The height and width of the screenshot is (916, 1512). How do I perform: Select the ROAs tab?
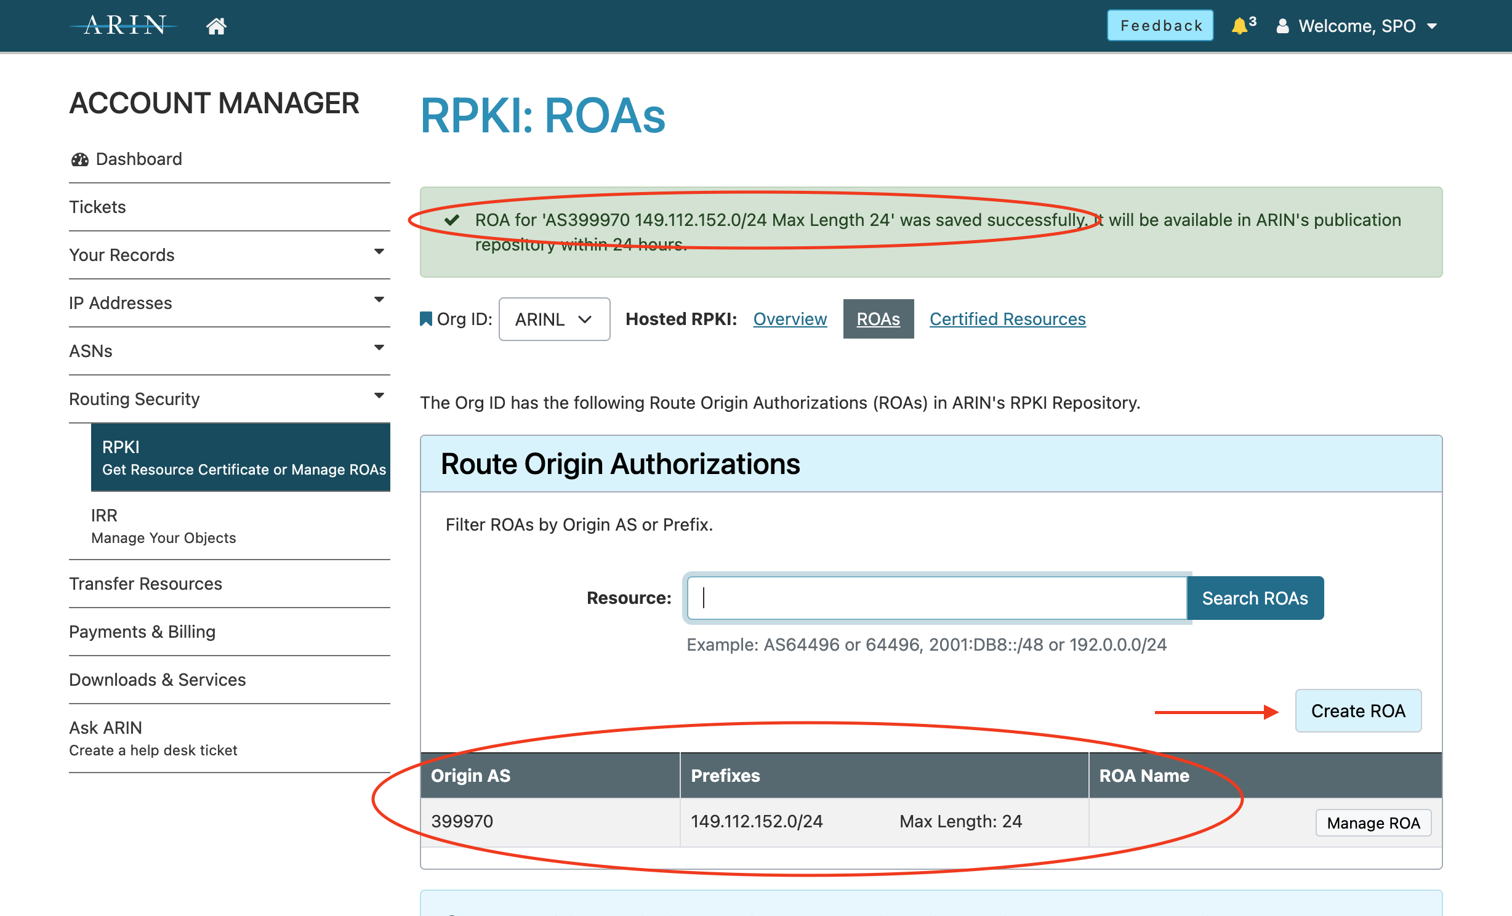click(879, 319)
